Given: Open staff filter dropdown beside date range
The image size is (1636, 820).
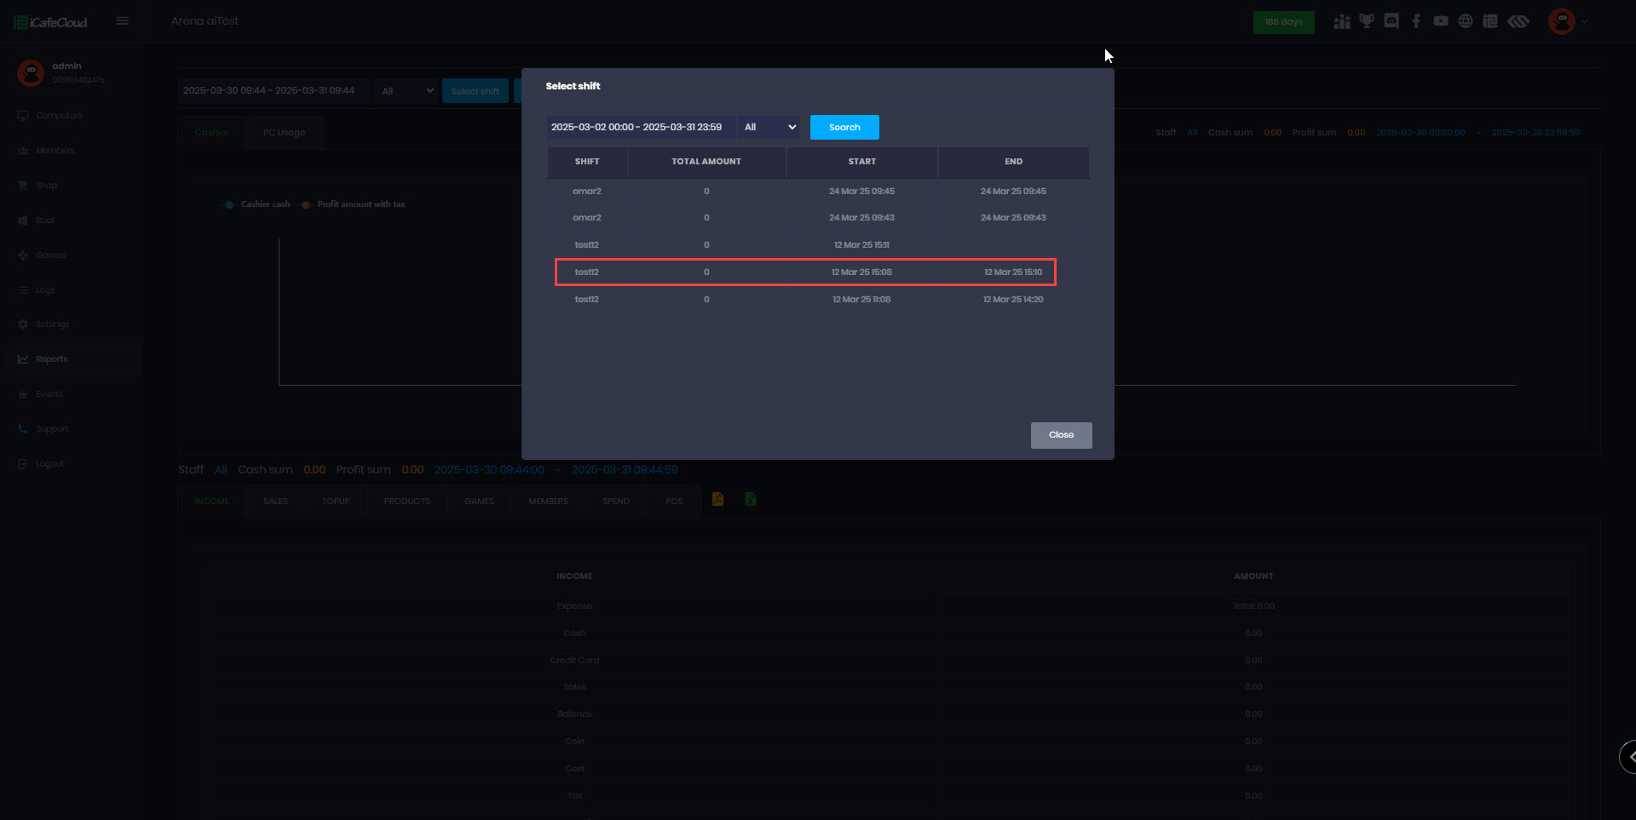Looking at the screenshot, I should click(406, 91).
